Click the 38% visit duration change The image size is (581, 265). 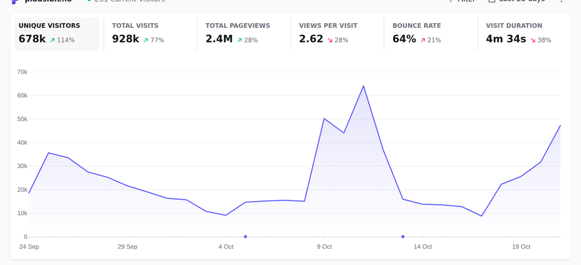[544, 40]
